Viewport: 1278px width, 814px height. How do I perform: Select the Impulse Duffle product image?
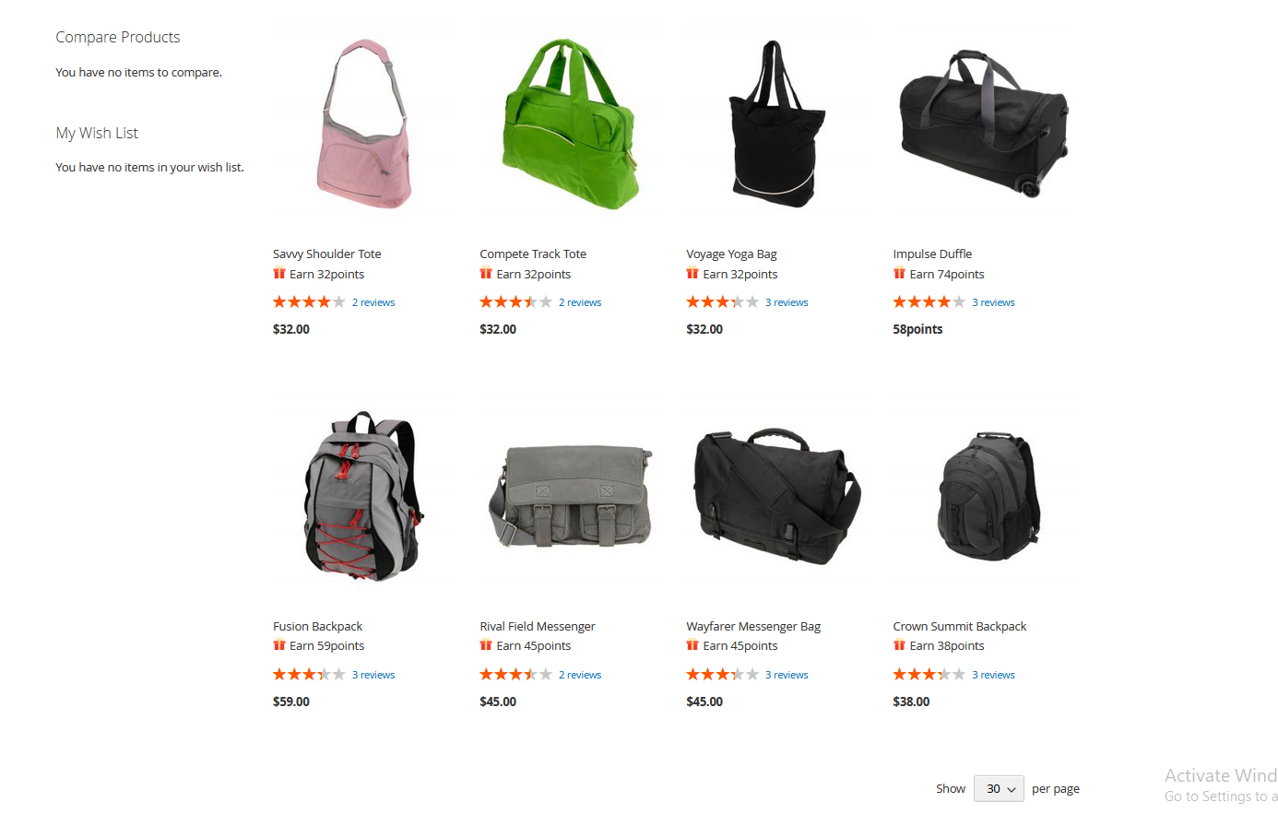pyautogui.click(x=985, y=124)
